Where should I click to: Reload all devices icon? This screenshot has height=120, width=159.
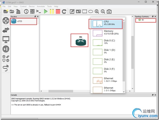(x=64, y=11)
